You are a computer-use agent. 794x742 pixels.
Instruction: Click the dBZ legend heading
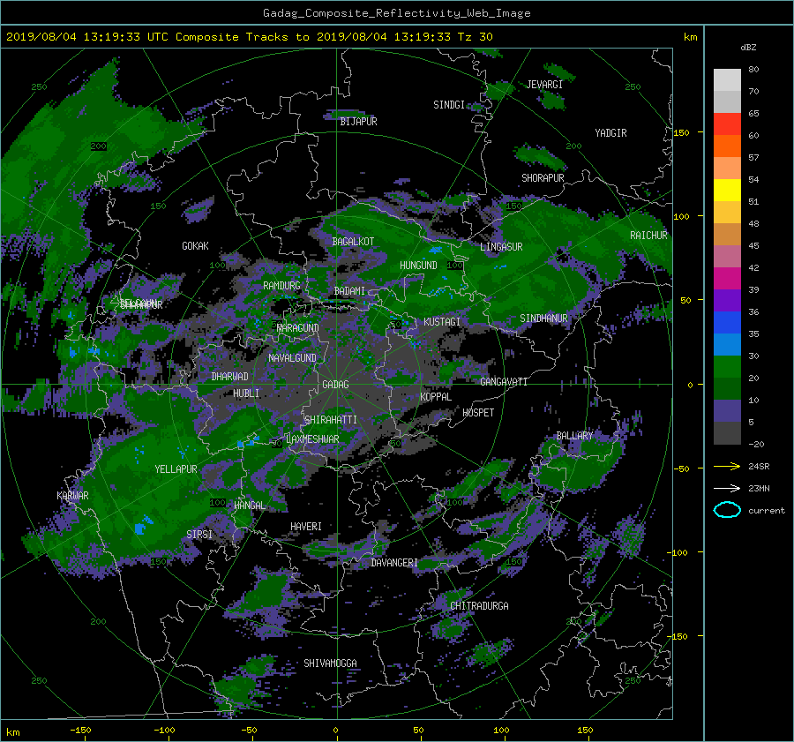tap(748, 48)
